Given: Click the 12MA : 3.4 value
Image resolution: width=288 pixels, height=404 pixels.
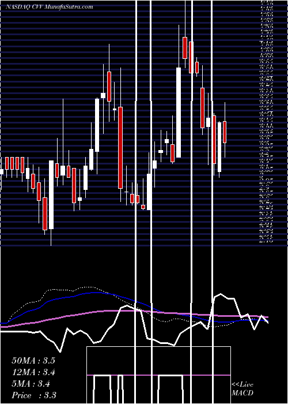Looking at the screenshot, I should tap(33, 372).
